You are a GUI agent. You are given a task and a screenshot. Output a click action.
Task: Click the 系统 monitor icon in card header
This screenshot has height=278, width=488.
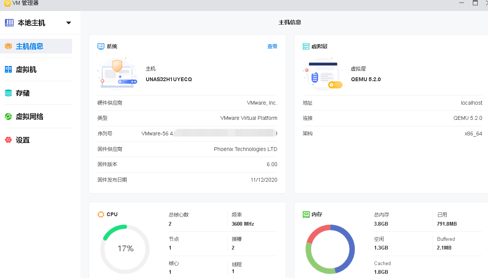(101, 46)
